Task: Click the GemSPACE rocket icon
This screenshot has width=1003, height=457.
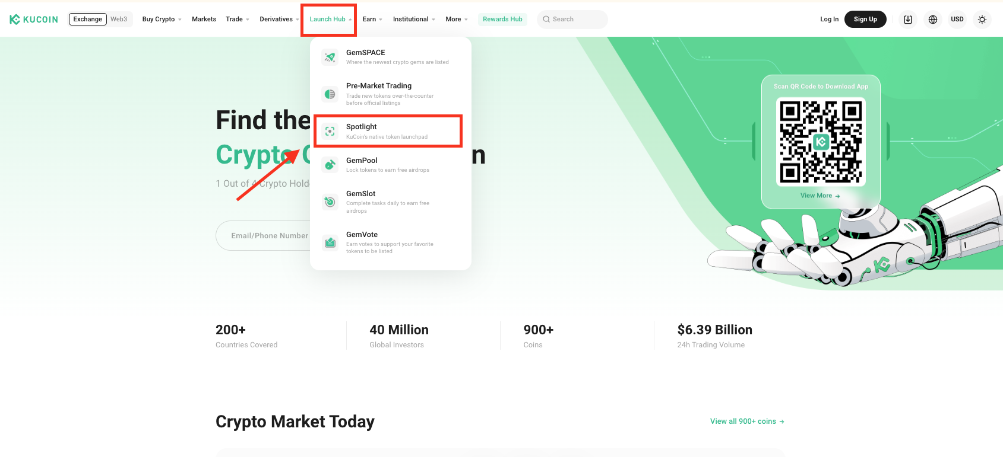Action: point(330,57)
